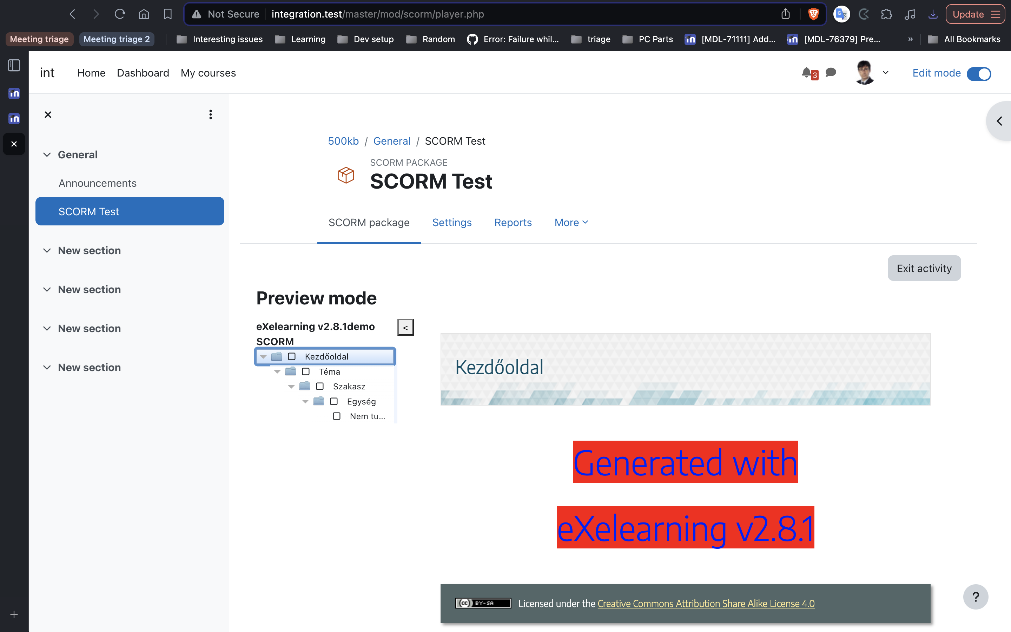Select Egység in the SCORM tree
The width and height of the screenshot is (1011, 632).
point(361,401)
